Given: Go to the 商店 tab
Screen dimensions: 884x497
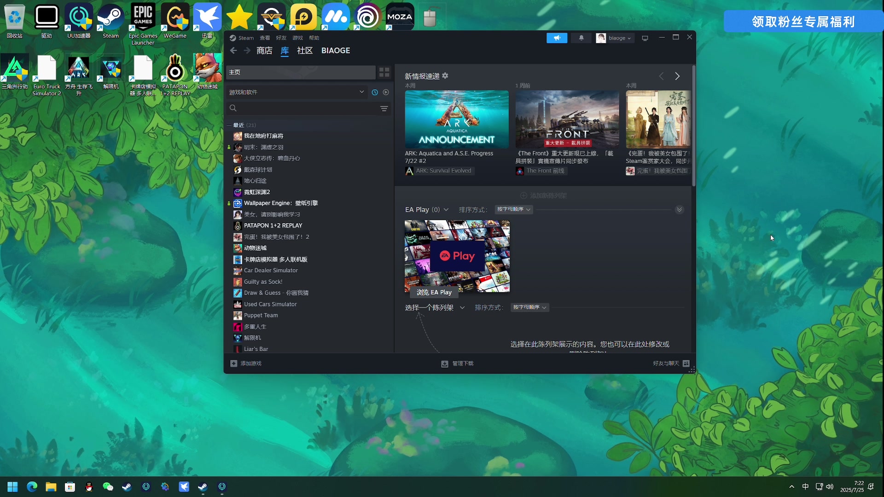Looking at the screenshot, I should pyautogui.click(x=264, y=51).
